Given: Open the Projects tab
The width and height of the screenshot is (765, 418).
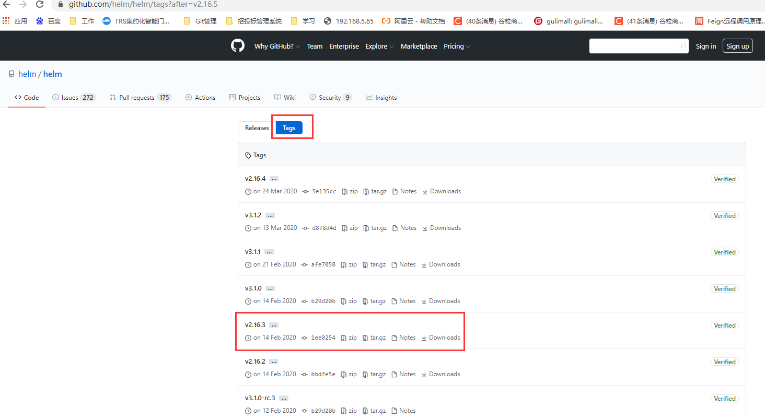Looking at the screenshot, I should click(245, 97).
